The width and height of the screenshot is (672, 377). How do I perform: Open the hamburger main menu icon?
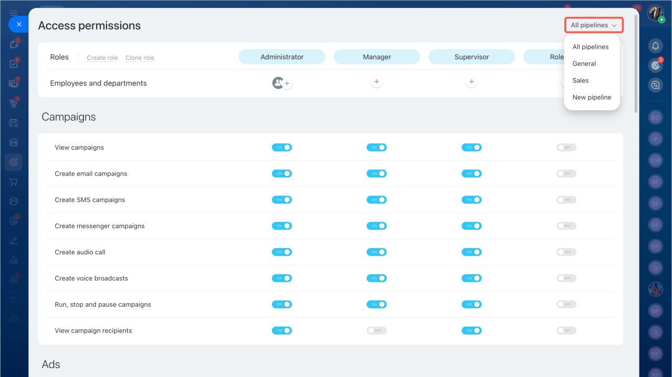[x=14, y=13]
